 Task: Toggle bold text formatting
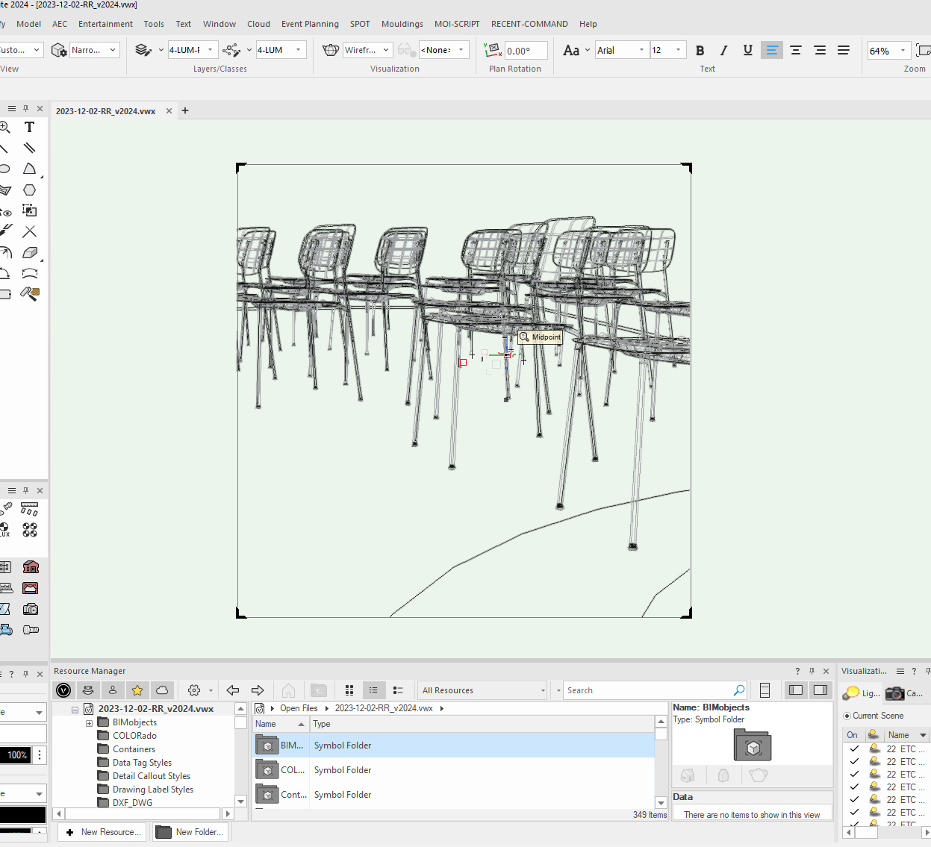(x=700, y=50)
